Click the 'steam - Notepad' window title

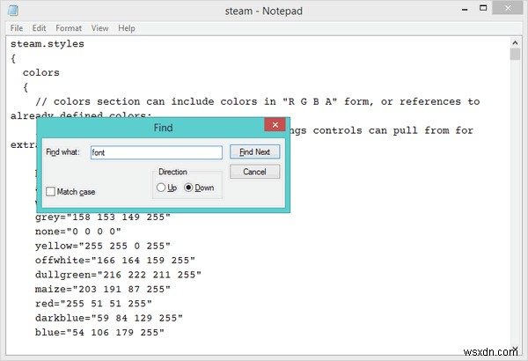pyautogui.click(x=264, y=11)
